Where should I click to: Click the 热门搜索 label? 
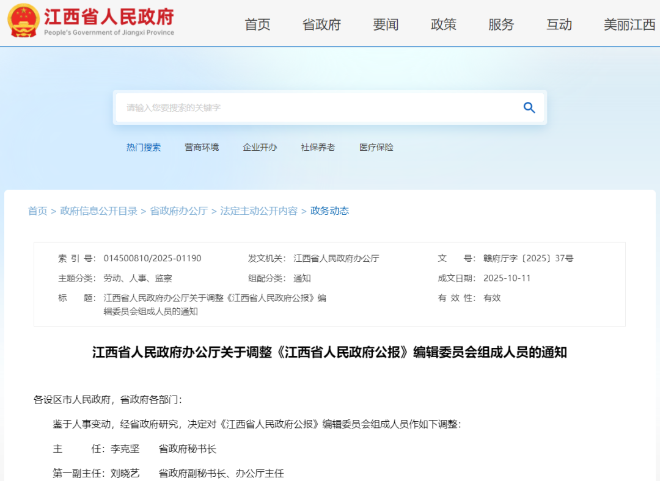(x=144, y=147)
